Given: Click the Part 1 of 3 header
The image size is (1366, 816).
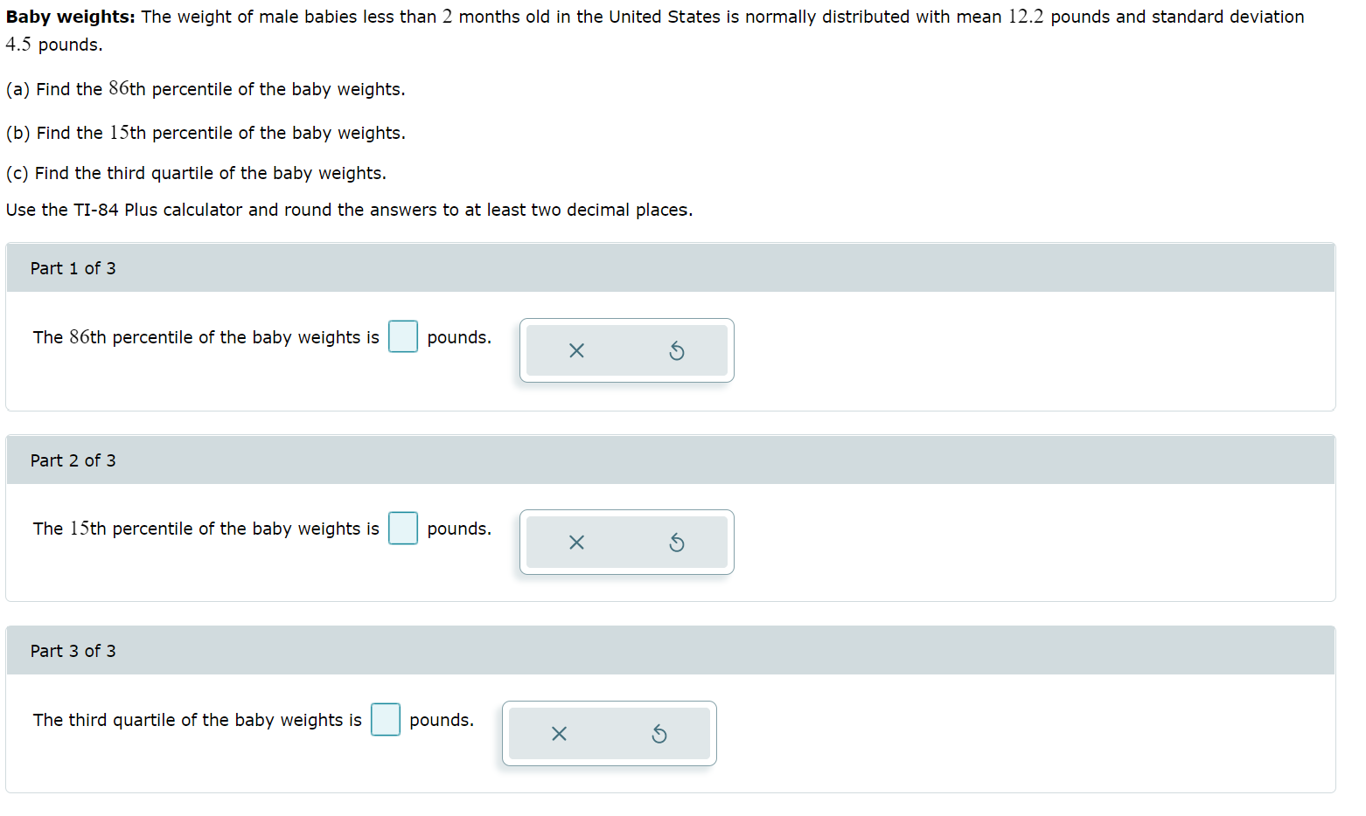Looking at the screenshot, I should click(73, 267).
